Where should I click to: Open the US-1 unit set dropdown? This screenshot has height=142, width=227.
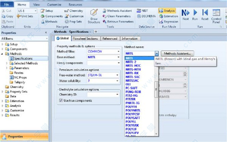pos(36,11)
